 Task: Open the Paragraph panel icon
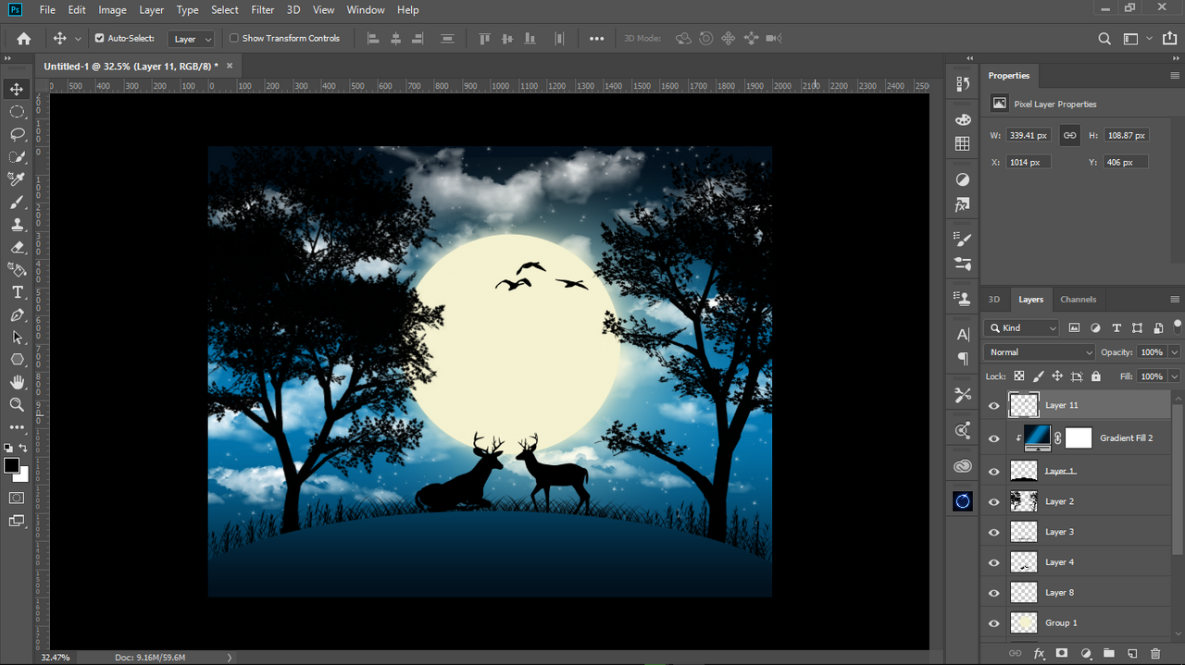click(963, 358)
